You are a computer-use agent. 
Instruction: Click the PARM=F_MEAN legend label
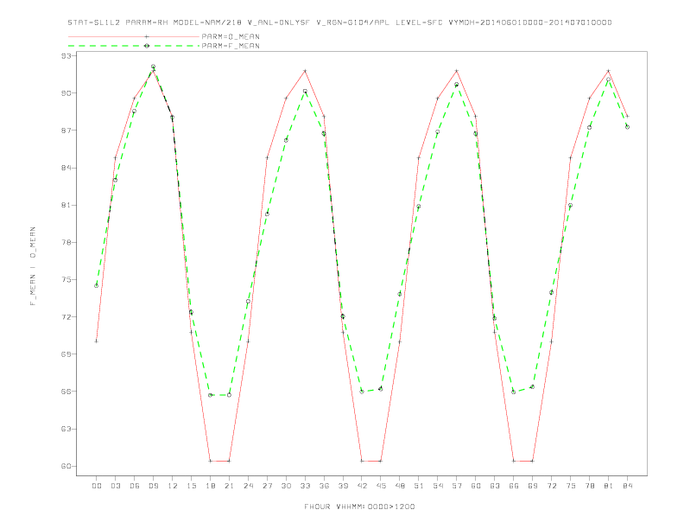(x=231, y=46)
